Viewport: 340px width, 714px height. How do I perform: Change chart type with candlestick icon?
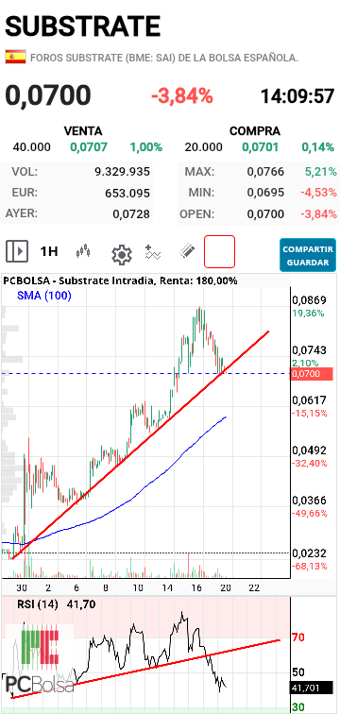point(83,251)
